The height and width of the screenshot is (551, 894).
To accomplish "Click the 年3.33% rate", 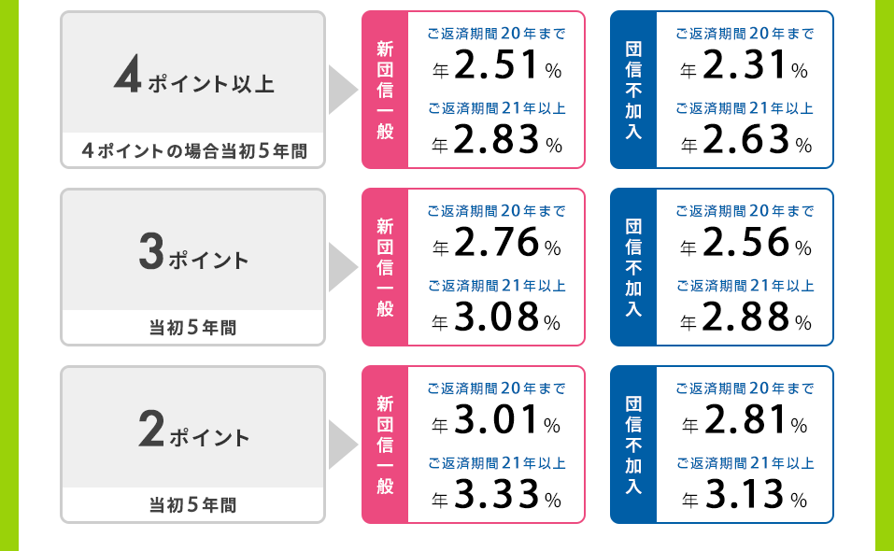I will 497,495.
